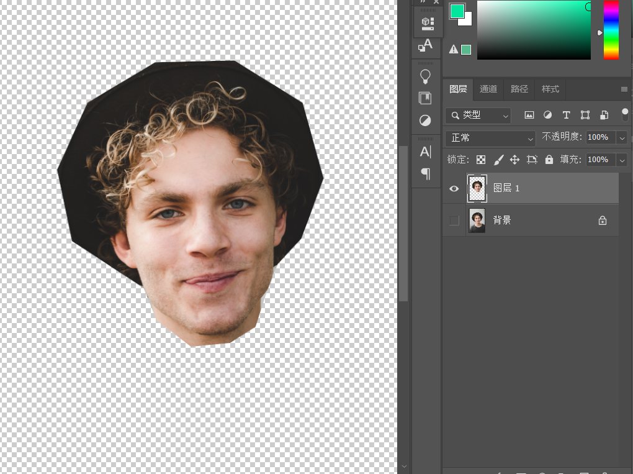Open the Character panel icon
This screenshot has width=633, height=474.
point(426,152)
